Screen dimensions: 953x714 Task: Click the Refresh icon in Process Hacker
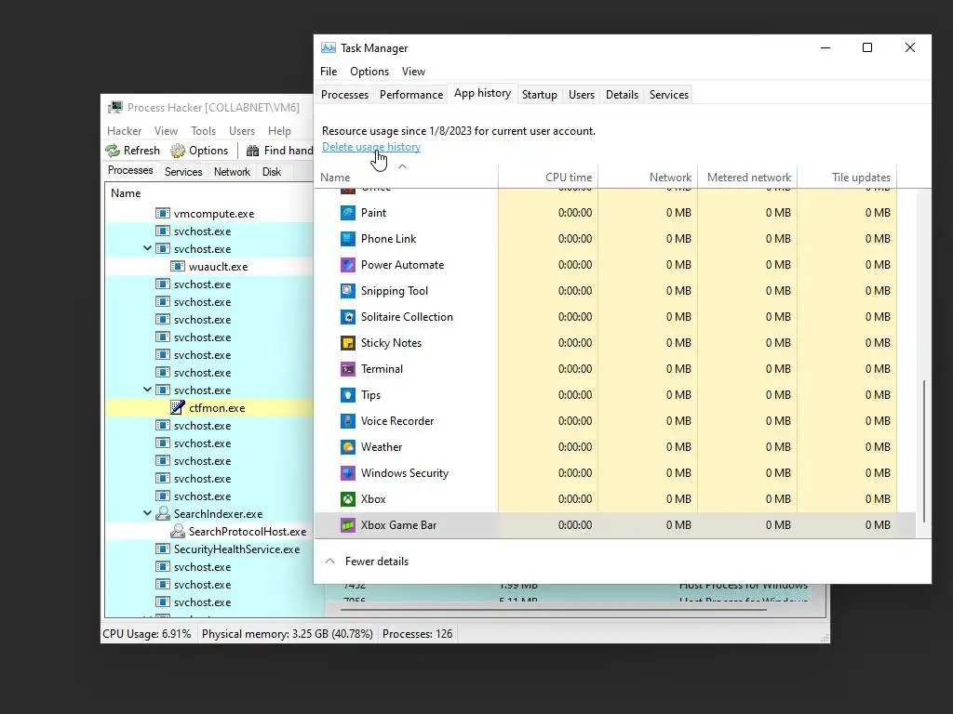coord(113,151)
